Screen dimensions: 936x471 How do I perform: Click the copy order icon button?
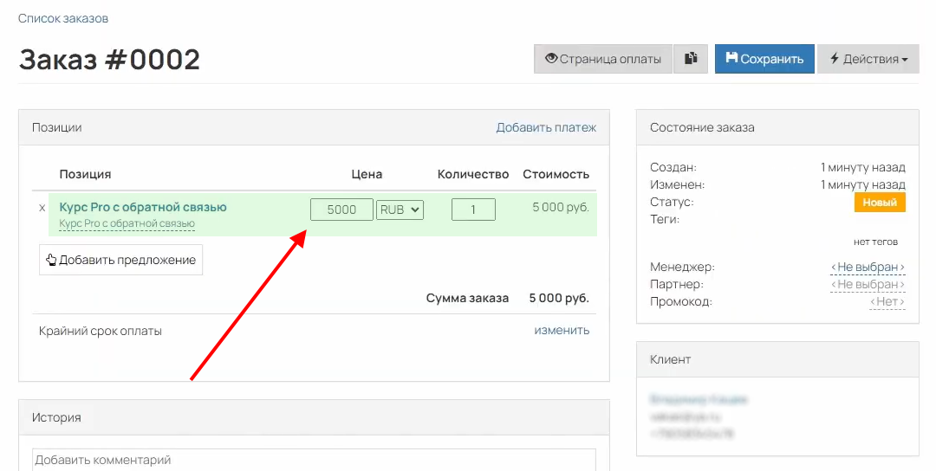pyautogui.click(x=691, y=59)
